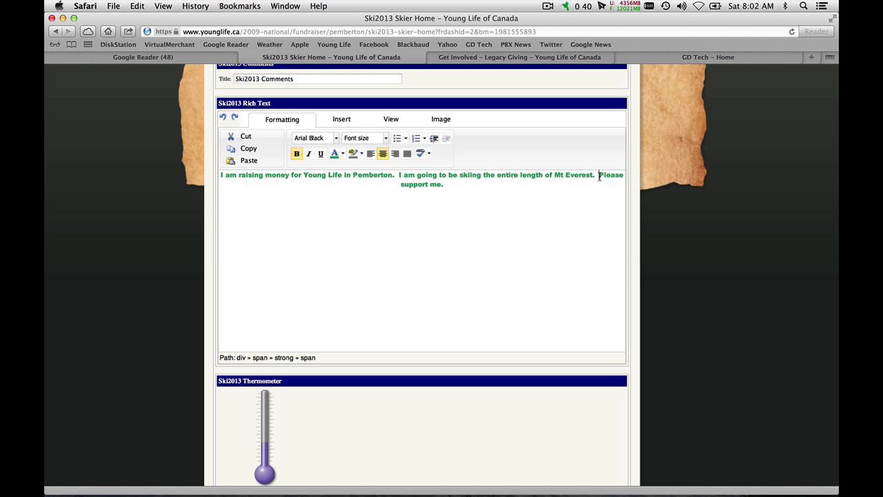Click the purple thermometer graphic
This screenshot has width=883, height=497.
265,436
